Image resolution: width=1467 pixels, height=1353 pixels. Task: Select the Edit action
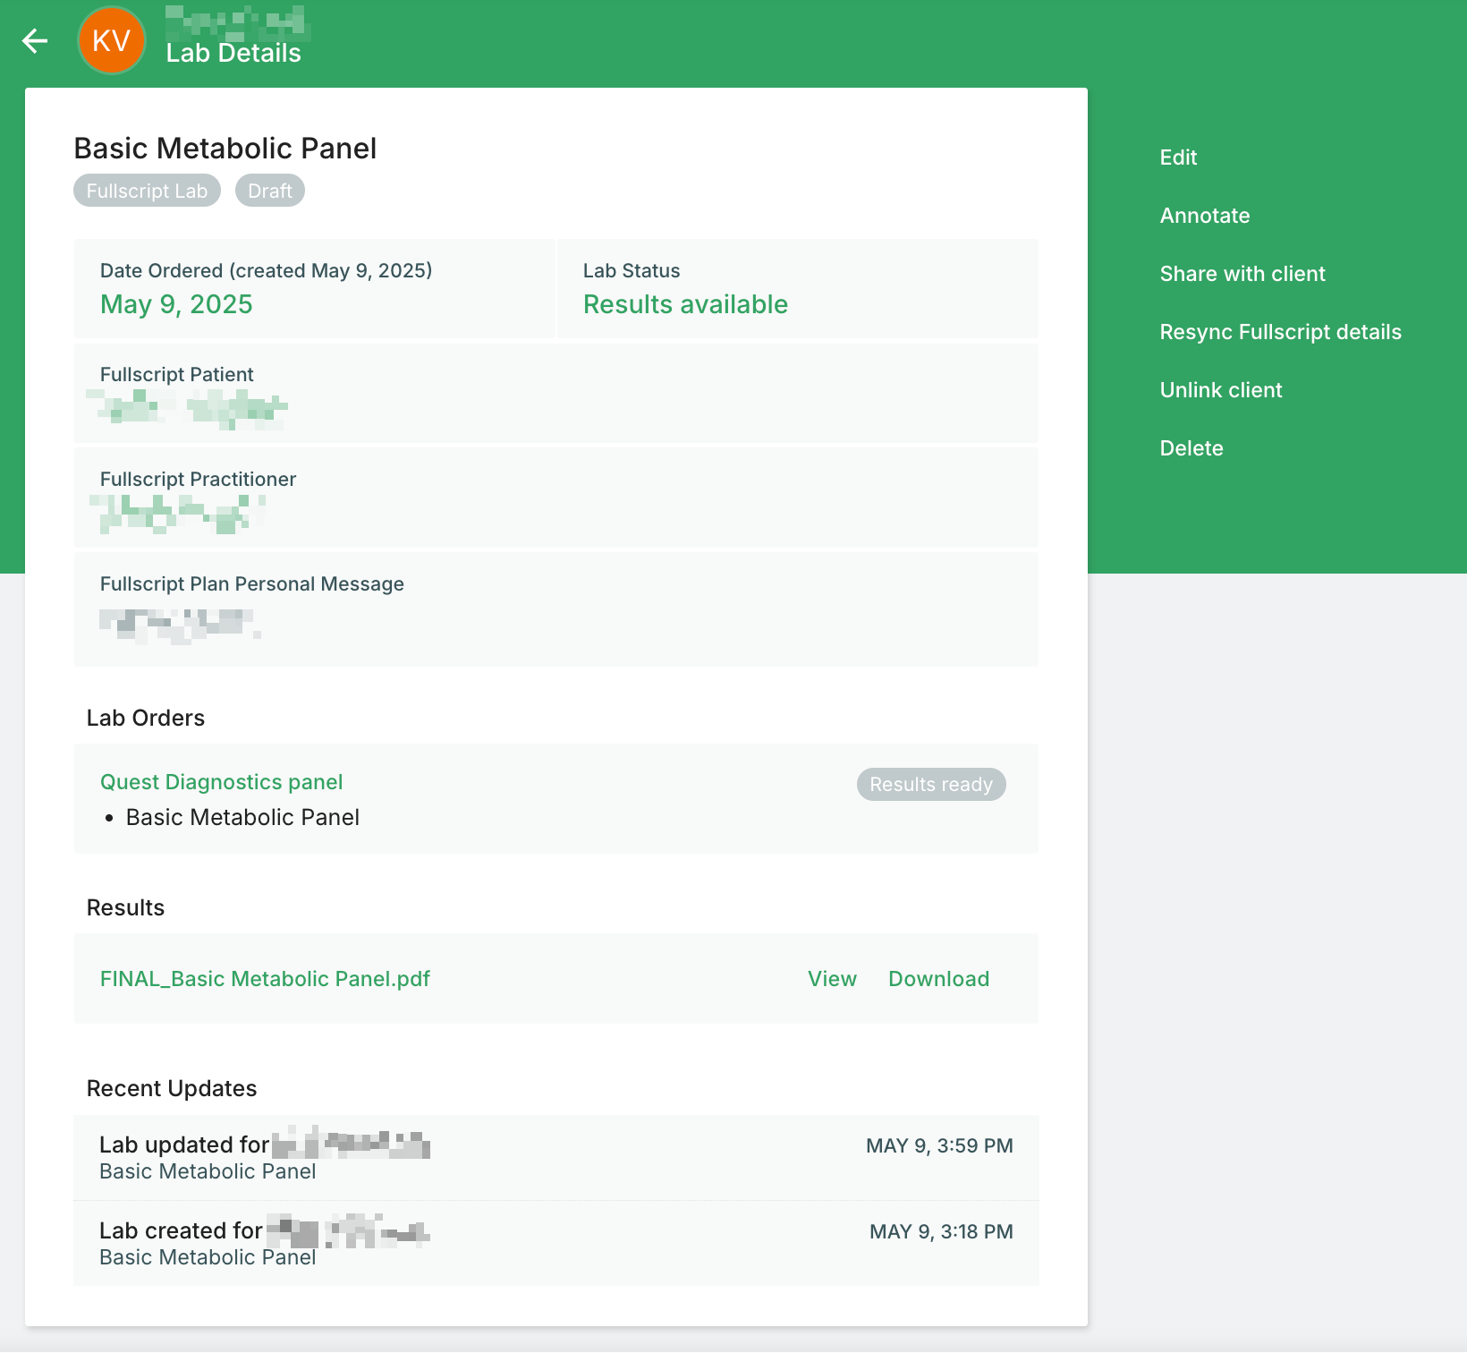[1178, 157]
